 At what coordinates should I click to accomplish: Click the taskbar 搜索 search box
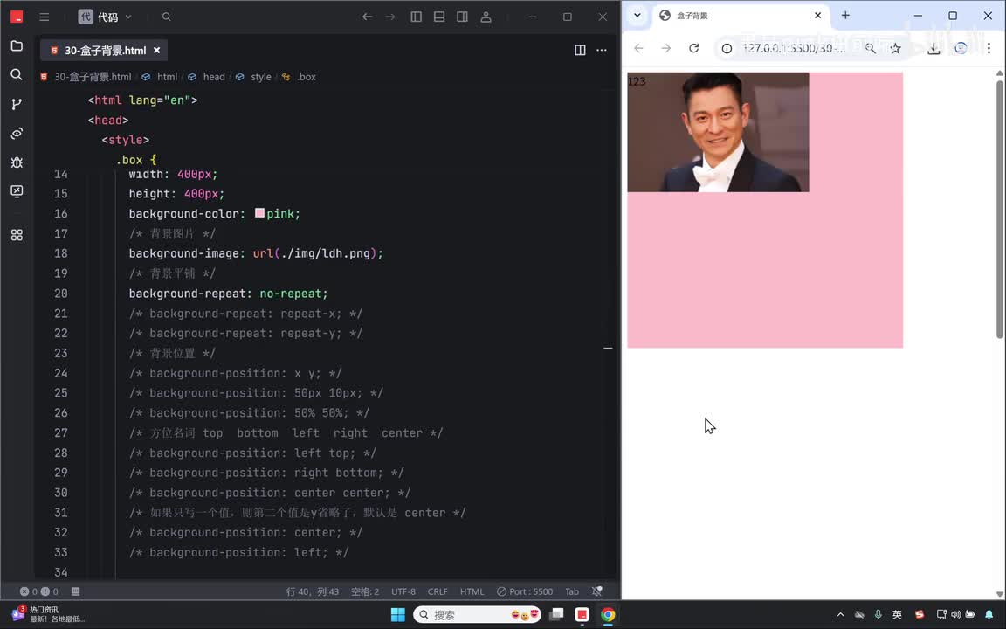point(478,615)
